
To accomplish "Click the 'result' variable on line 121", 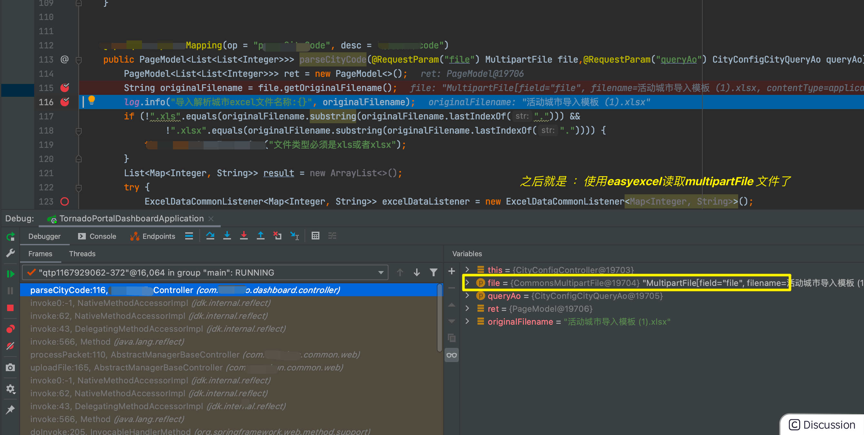I will coord(279,173).
